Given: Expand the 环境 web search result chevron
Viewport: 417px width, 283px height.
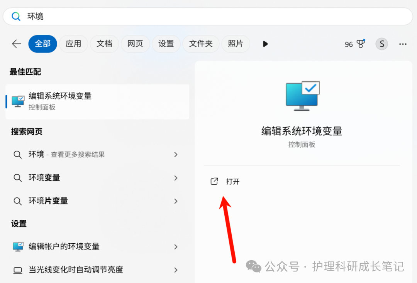Looking at the screenshot, I should [176, 155].
